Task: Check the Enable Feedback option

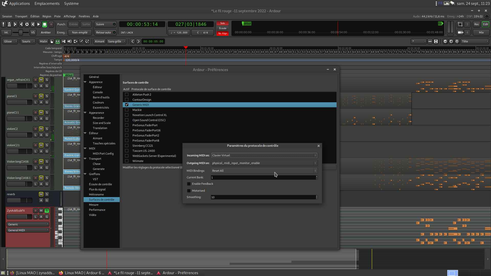Action: (189, 184)
